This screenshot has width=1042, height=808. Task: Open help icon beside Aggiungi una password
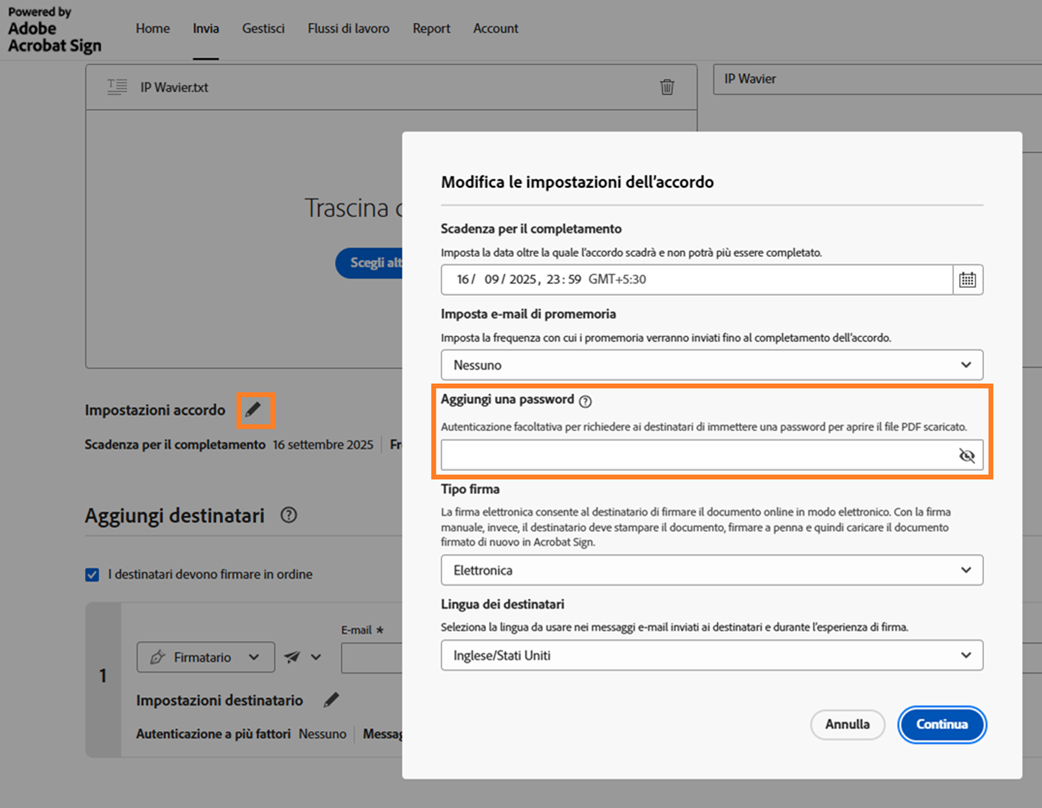[x=586, y=401]
